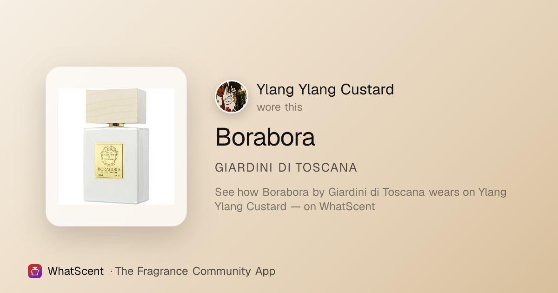
Task: Click 'on WhatScent' at the end of the description
Action: pyautogui.click(x=339, y=206)
